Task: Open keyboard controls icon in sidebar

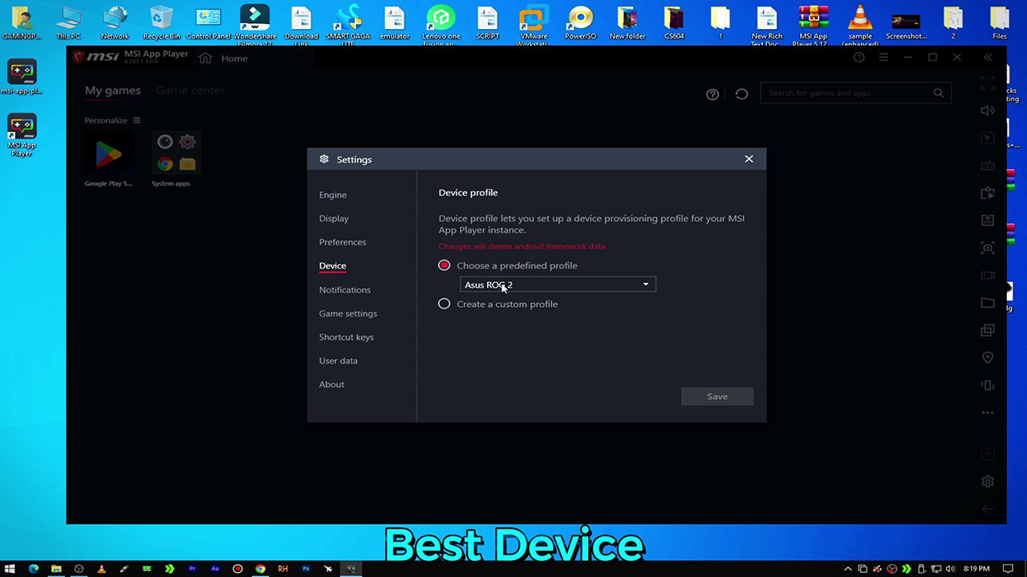Action: point(988,166)
